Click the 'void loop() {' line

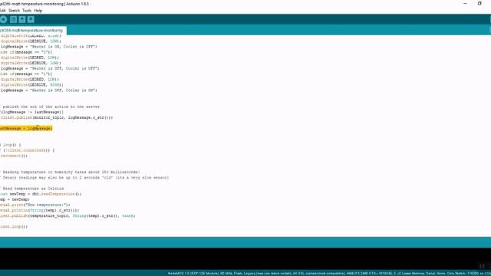[x=11, y=145]
